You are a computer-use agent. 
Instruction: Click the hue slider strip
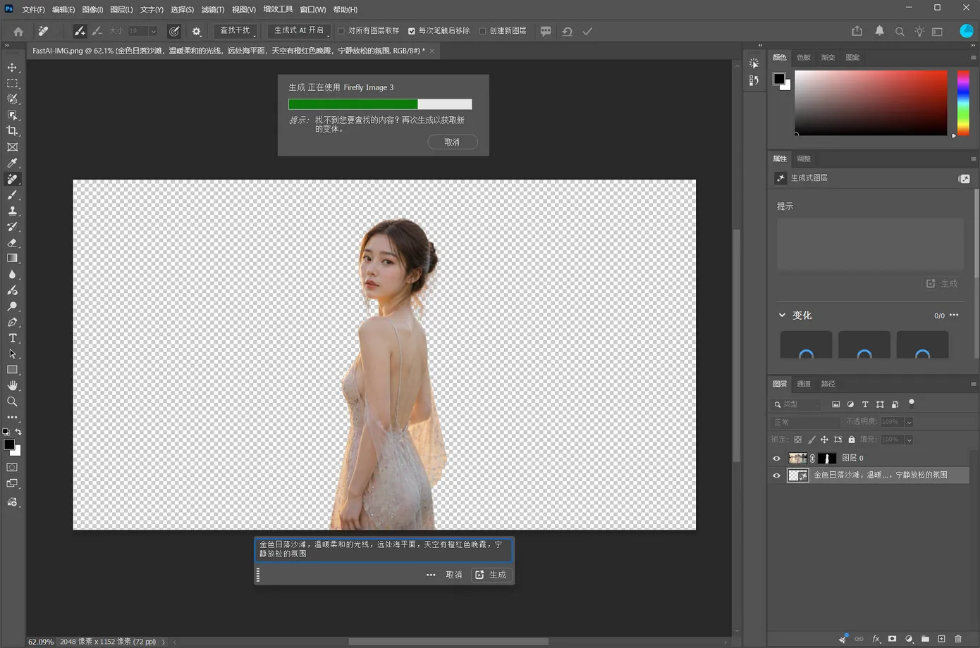pos(963,103)
